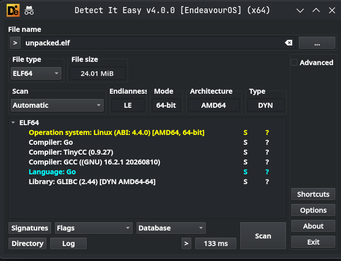The image size is (341, 261).
Task: Click the arrow button left of file name
Action: (15, 43)
